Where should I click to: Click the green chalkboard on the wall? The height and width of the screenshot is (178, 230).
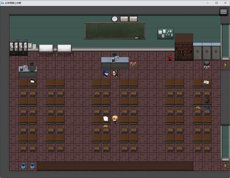click(x=115, y=31)
